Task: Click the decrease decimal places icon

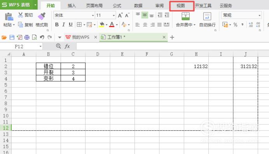Action: pos(258,25)
